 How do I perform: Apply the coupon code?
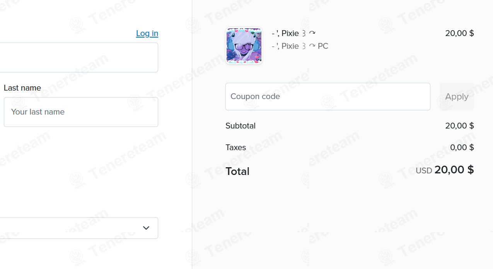pyautogui.click(x=457, y=96)
